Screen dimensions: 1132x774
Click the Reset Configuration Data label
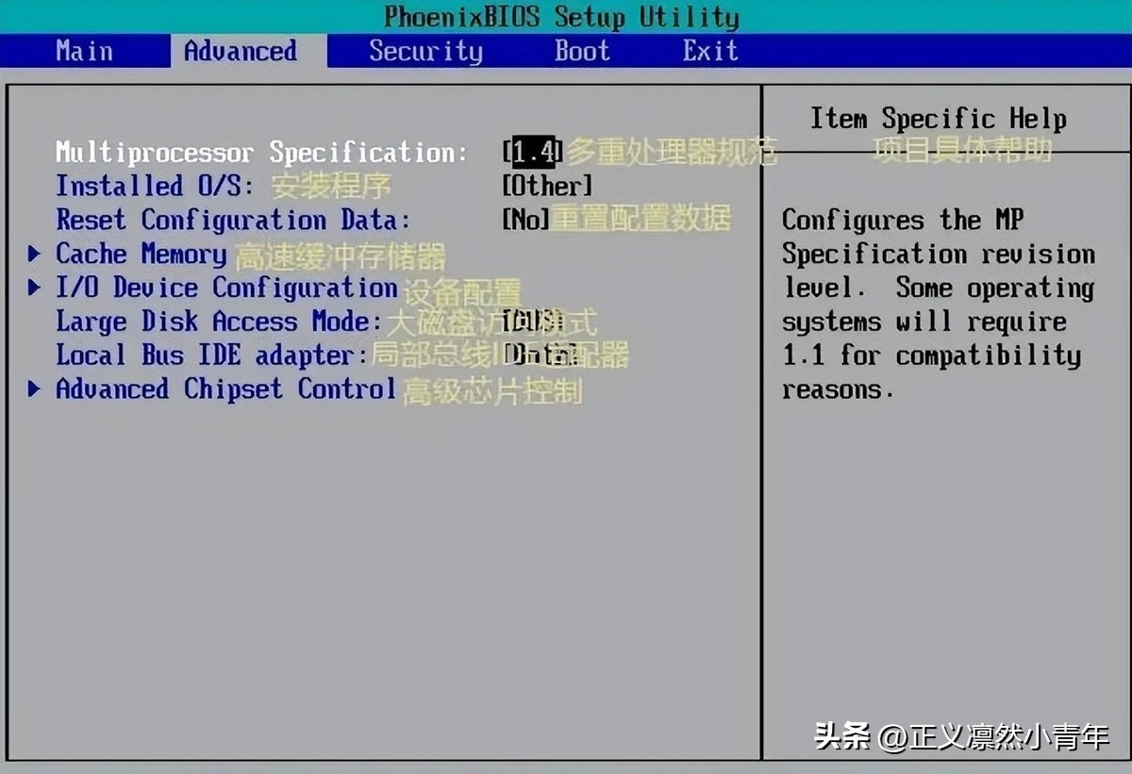233,221
